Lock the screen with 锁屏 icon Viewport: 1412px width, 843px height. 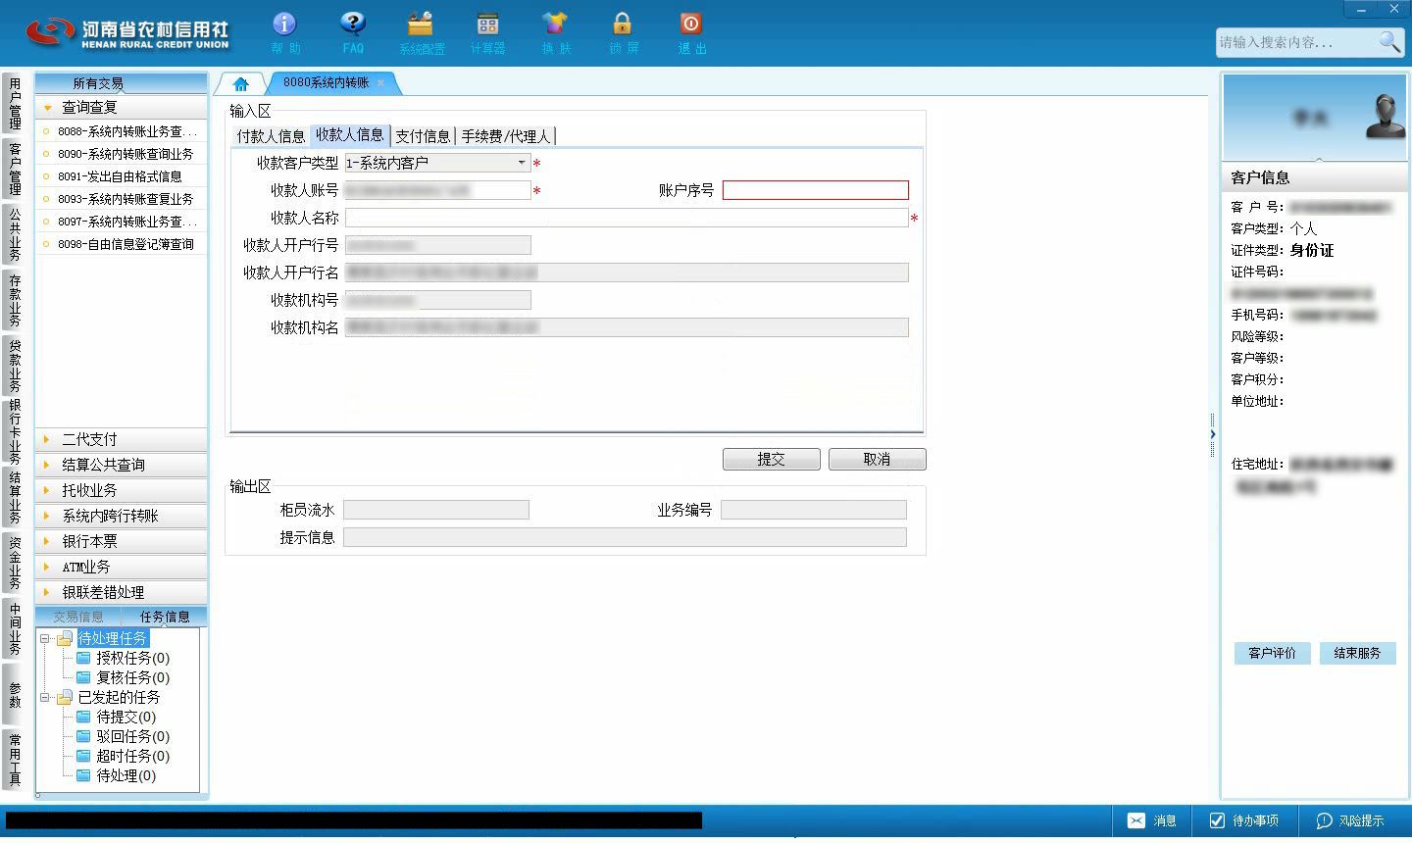(623, 33)
